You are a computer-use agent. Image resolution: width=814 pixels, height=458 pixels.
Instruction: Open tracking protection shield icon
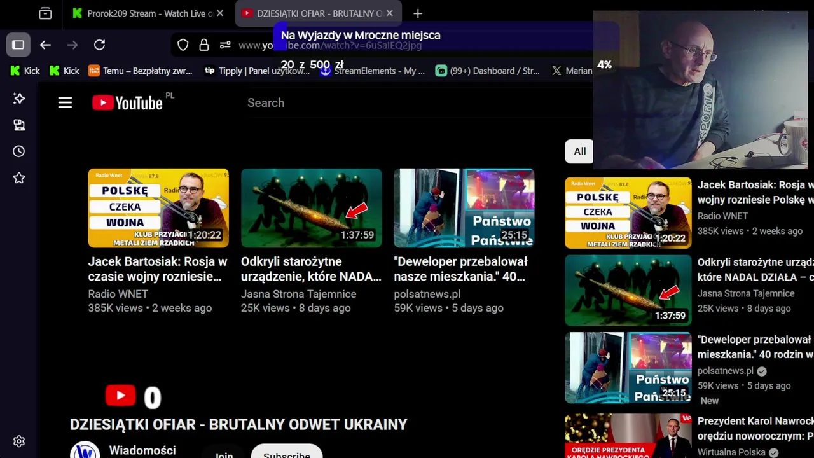click(183, 45)
